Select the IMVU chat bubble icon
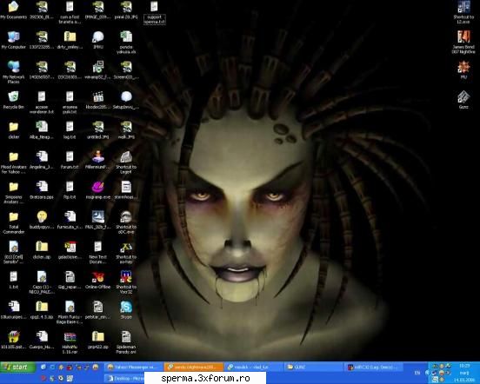Image resolution: width=480 pixels, height=384 pixels. tap(98, 40)
